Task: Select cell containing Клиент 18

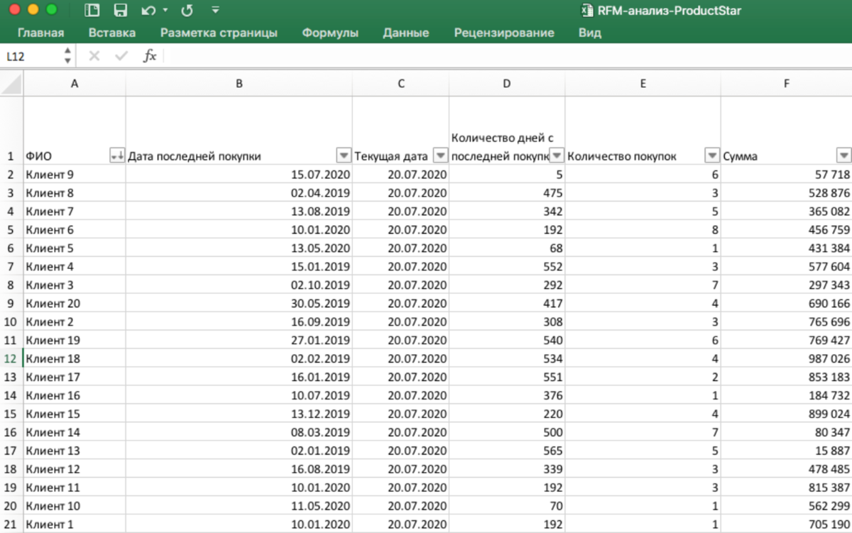Action: point(75,358)
